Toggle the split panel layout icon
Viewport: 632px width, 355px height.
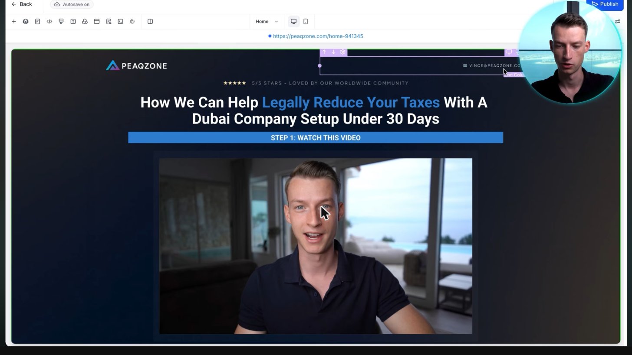pyautogui.click(x=150, y=22)
